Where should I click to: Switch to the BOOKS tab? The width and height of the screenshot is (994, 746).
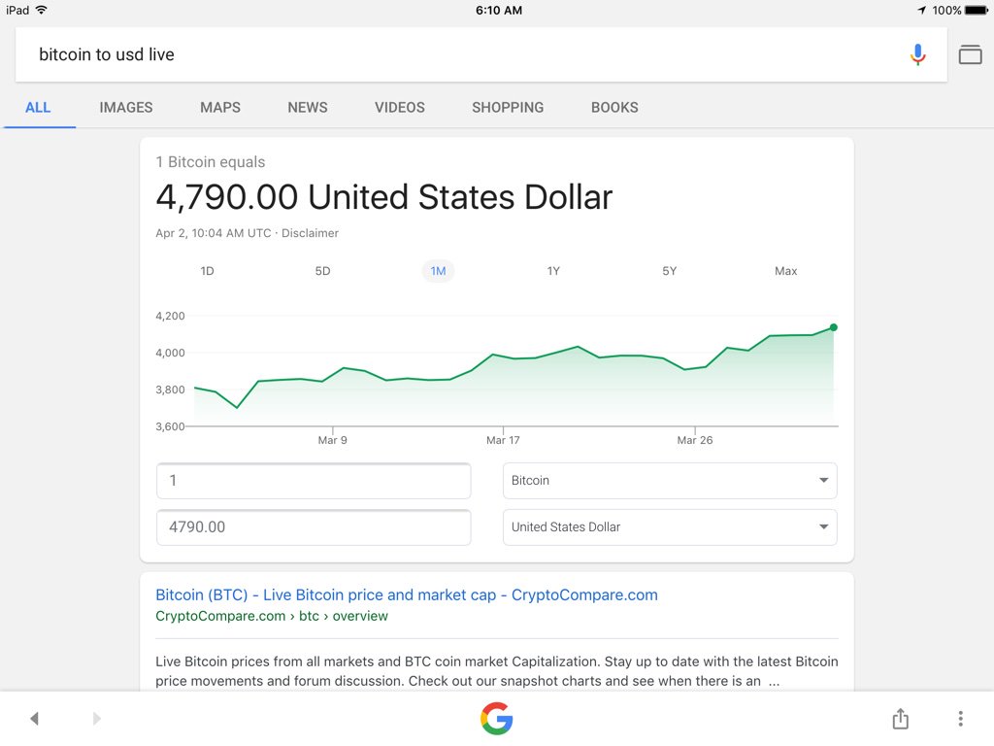pos(614,107)
